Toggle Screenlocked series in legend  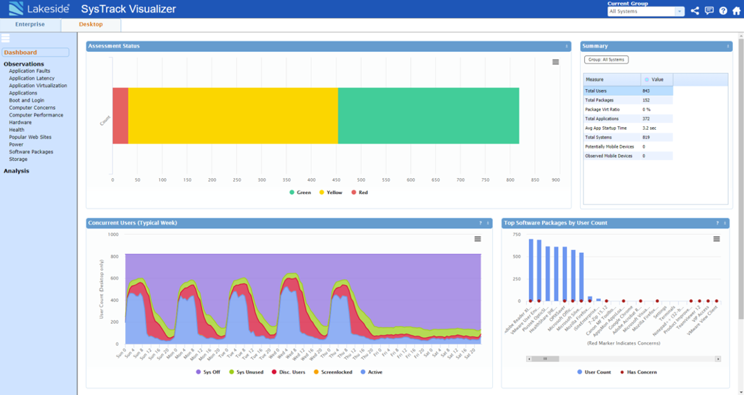(333, 372)
